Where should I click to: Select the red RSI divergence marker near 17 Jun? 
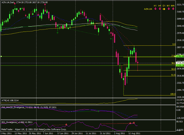coord(66,125)
